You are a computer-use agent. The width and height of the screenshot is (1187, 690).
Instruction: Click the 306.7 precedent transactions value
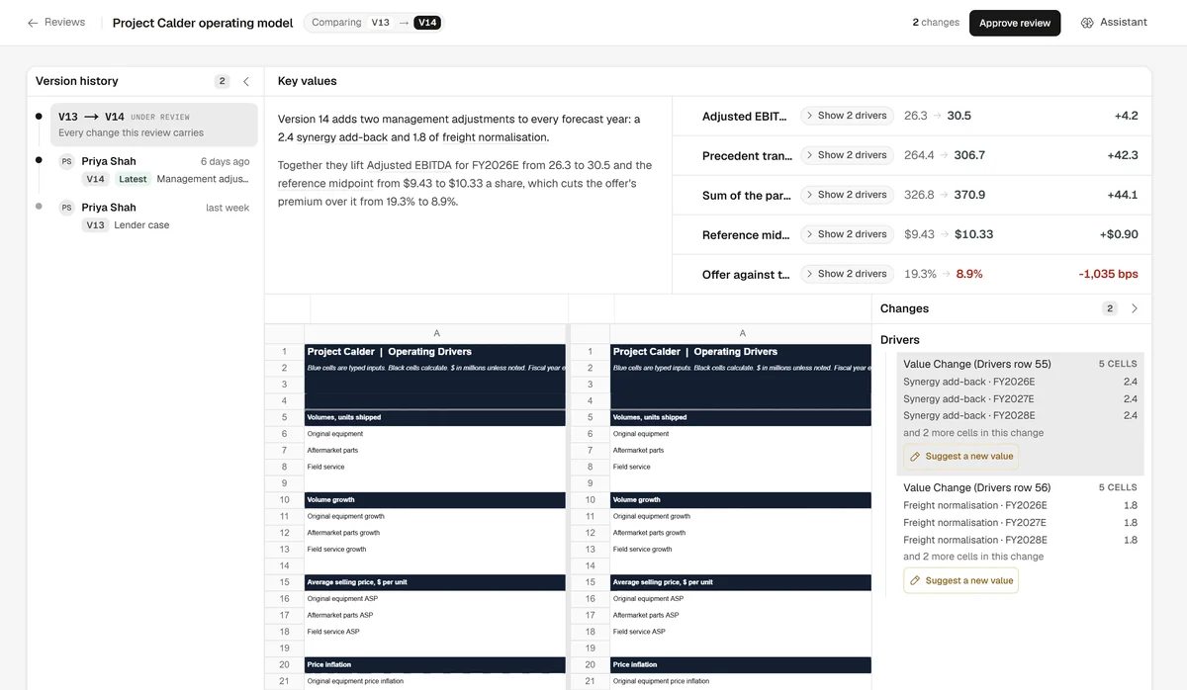click(x=969, y=155)
